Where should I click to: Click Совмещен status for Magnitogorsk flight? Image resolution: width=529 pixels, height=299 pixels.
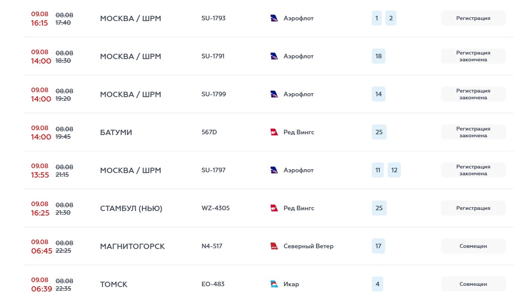coord(473,246)
